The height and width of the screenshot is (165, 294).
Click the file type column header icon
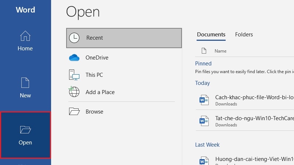pyautogui.click(x=204, y=51)
